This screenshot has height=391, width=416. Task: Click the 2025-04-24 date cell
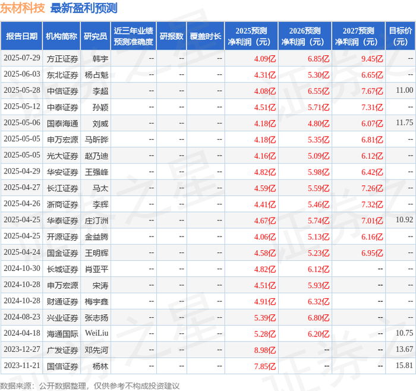(x=22, y=253)
